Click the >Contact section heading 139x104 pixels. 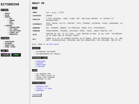(36, 48)
